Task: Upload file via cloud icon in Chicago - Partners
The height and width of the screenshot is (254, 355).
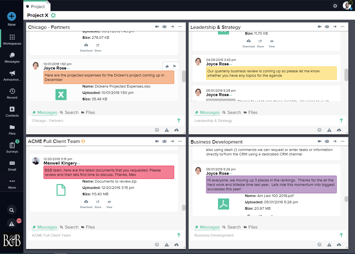Action: 176,130
